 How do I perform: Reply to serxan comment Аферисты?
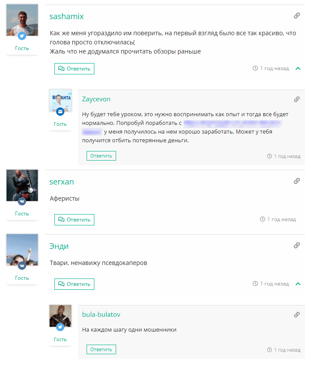74,220
